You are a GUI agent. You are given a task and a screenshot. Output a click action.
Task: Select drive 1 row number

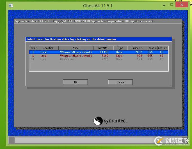click(x=33, y=52)
